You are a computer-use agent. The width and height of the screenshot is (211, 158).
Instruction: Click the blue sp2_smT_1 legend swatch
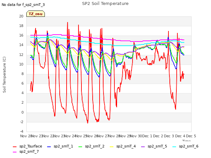49,147
